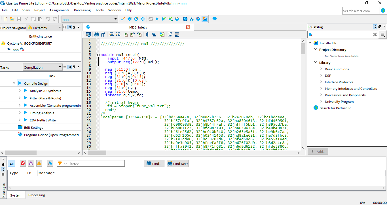
Task: Open the Processing menu
Action: (82, 10)
